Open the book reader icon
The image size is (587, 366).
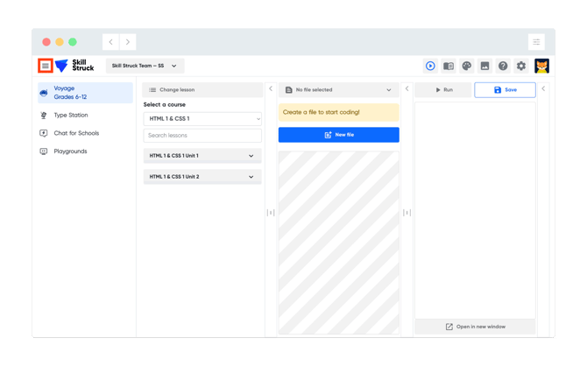pyautogui.click(x=449, y=67)
